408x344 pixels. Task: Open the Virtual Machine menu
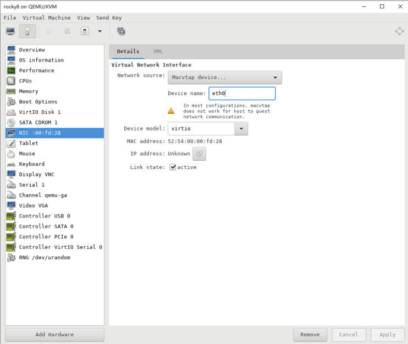click(x=47, y=18)
